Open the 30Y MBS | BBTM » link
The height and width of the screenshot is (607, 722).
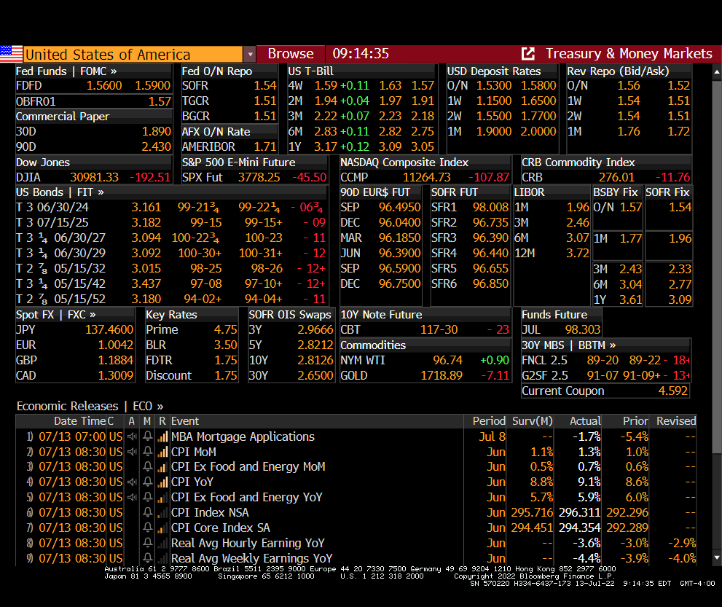coord(569,345)
